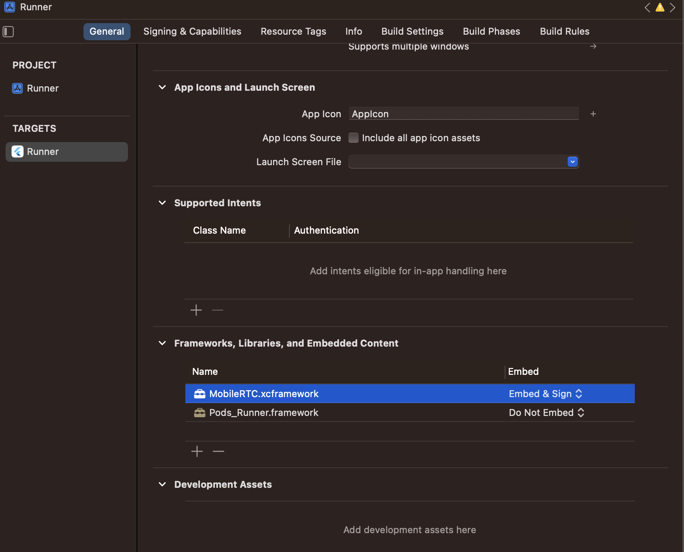Click the yellow warning issue icon

(x=660, y=8)
